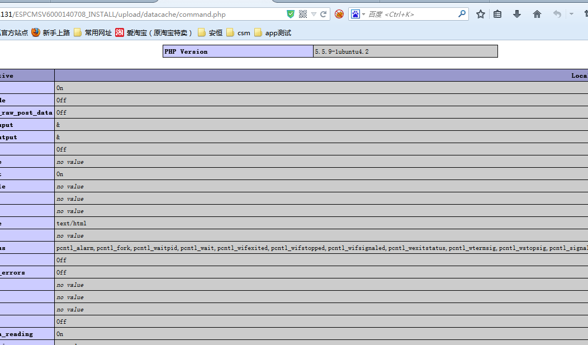This screenshot has width=588, height=345.
Task: Click the _errors directive cell
Action: coord(27,273)
